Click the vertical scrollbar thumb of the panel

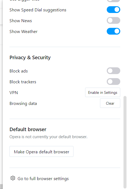click(125, 142)
